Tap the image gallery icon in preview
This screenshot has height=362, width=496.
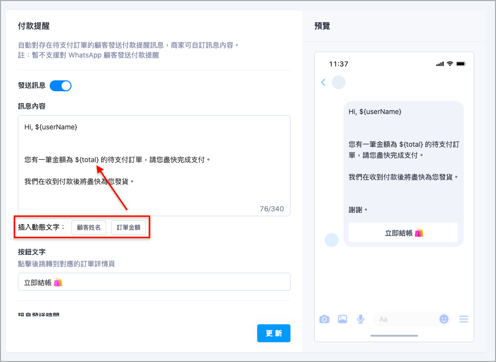click(x=342, y=319)
